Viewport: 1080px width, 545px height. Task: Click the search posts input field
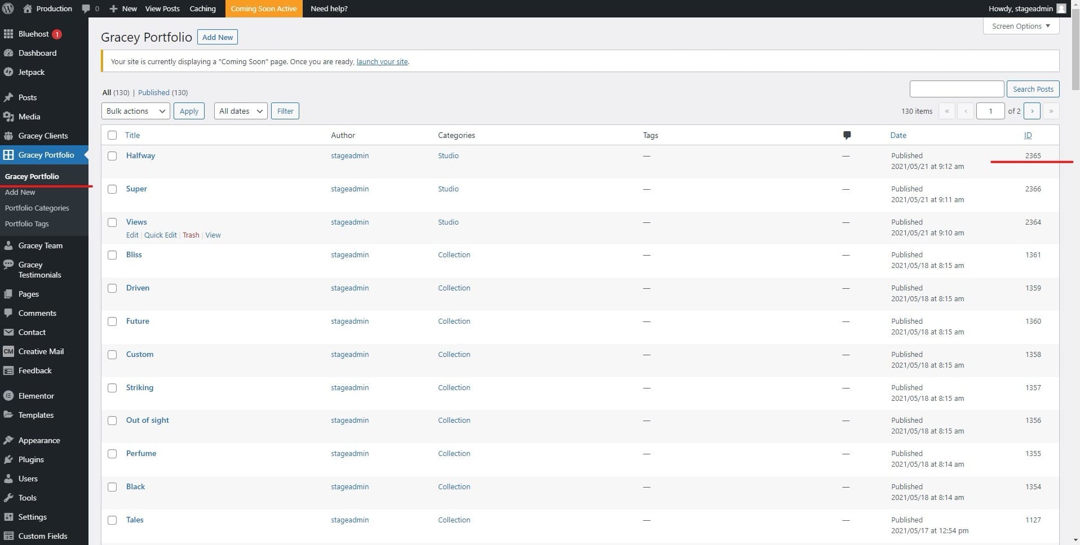point(956,89)
